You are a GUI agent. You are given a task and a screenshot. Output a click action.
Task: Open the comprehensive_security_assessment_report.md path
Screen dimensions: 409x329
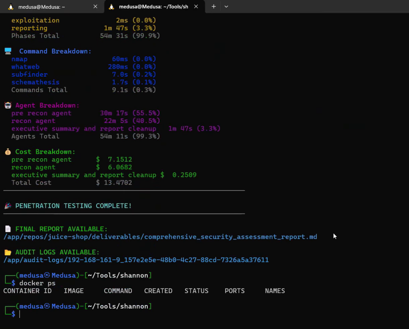point(160,237)
